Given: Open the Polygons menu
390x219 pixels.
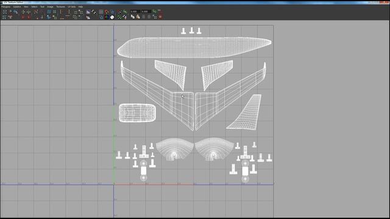Looking at the screenshot, I should [5, 7].
